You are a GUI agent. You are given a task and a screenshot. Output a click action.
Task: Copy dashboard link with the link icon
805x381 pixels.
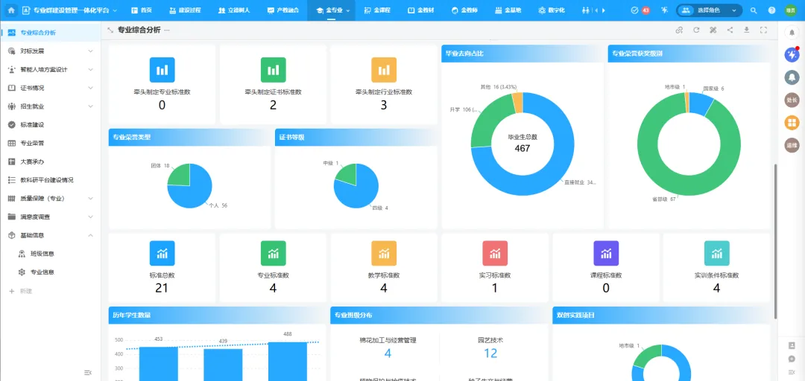click(679, 30)
